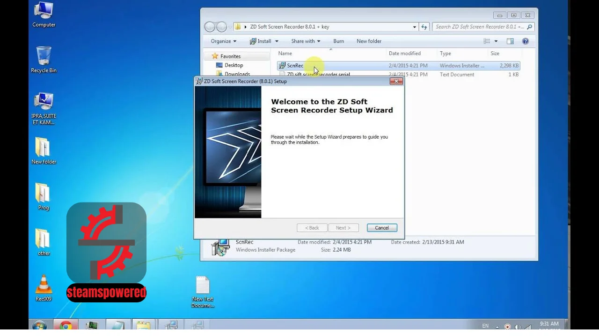The image size is (599, 336).
Task: Close the ZD Soft Setup dialog
Action: [396, 81]
